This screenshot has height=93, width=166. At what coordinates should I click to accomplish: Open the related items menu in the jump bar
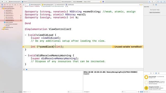coord(24,5)
